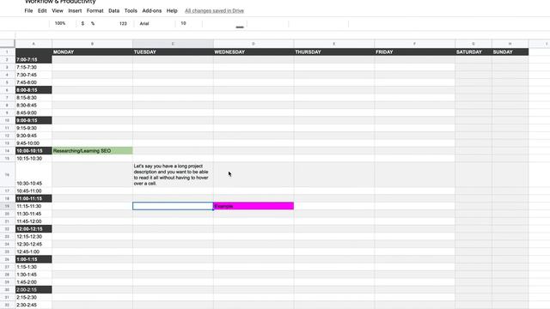Open the 100% zoom dropdown
550x309 pixels.
point(60,23)
